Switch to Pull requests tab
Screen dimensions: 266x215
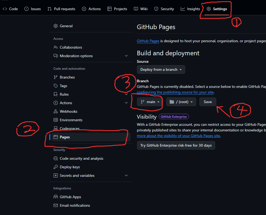61,9
